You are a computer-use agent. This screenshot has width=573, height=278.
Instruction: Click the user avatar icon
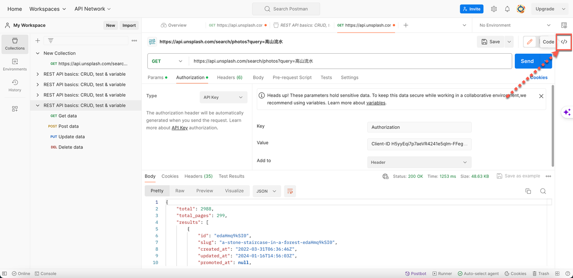521,9
